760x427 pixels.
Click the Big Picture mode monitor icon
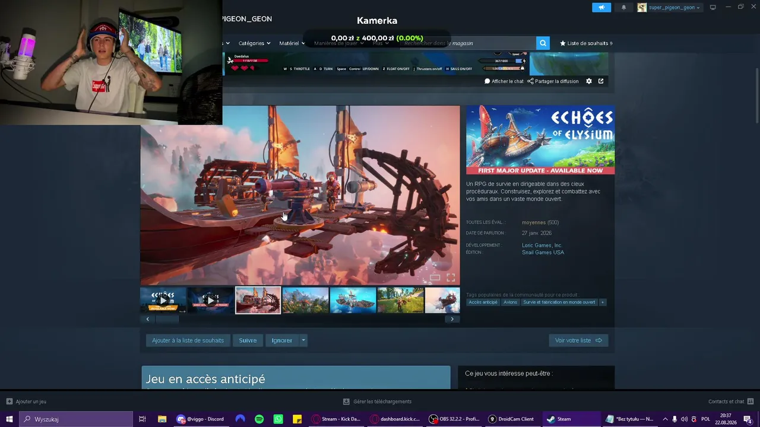click(x=713, y=7)
